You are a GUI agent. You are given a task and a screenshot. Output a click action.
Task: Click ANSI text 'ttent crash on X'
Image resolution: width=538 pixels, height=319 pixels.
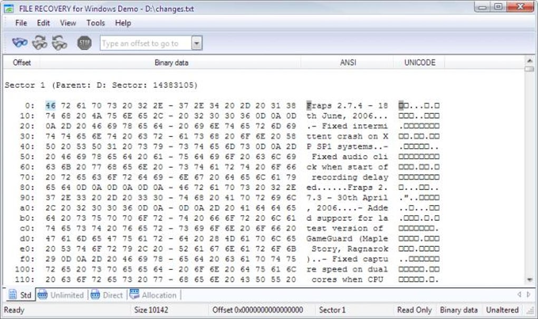click(347, 136)
